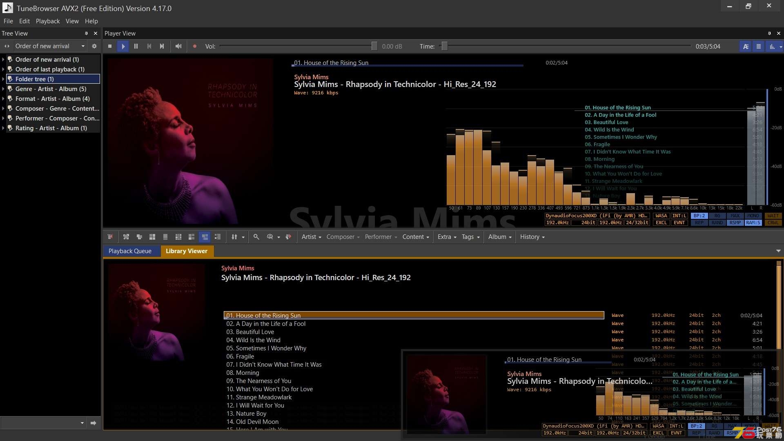Open the History dropdown

coord(532,237)
